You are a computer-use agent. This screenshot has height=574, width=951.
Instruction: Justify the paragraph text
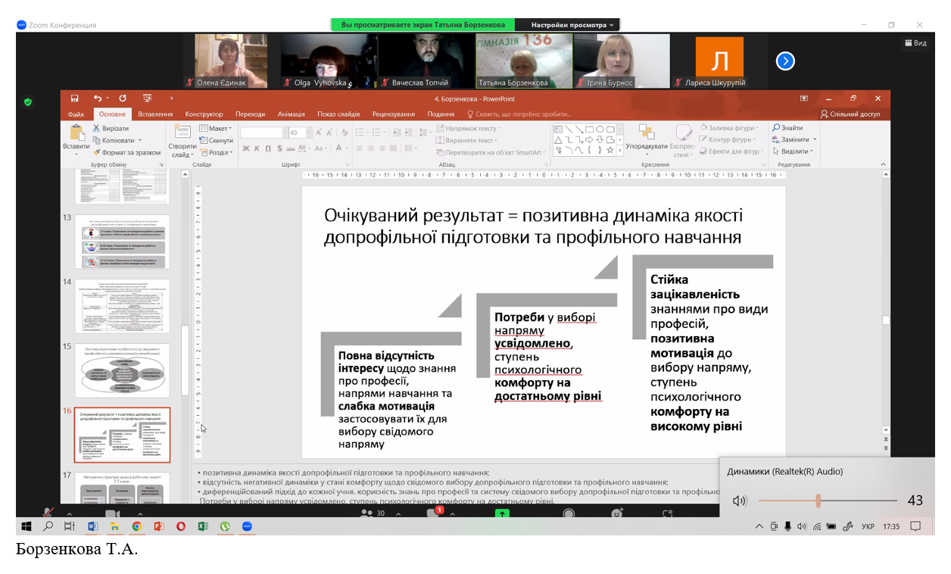click(x=394, y=148)
